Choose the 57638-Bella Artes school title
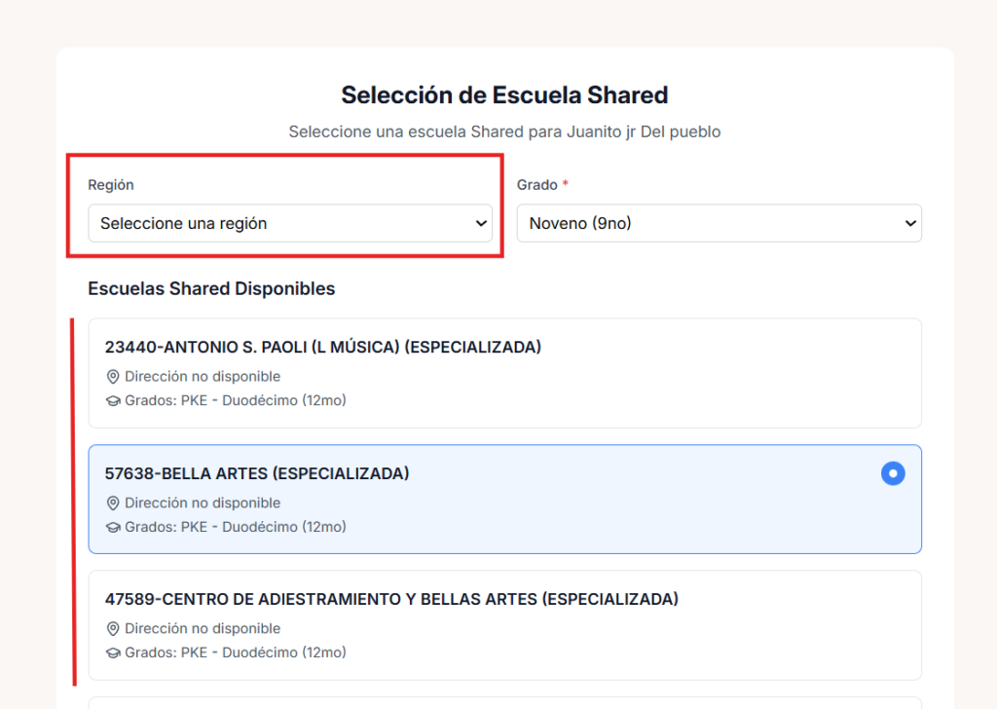The height and width of the screenshot is (709, 997). pos(257,473)
